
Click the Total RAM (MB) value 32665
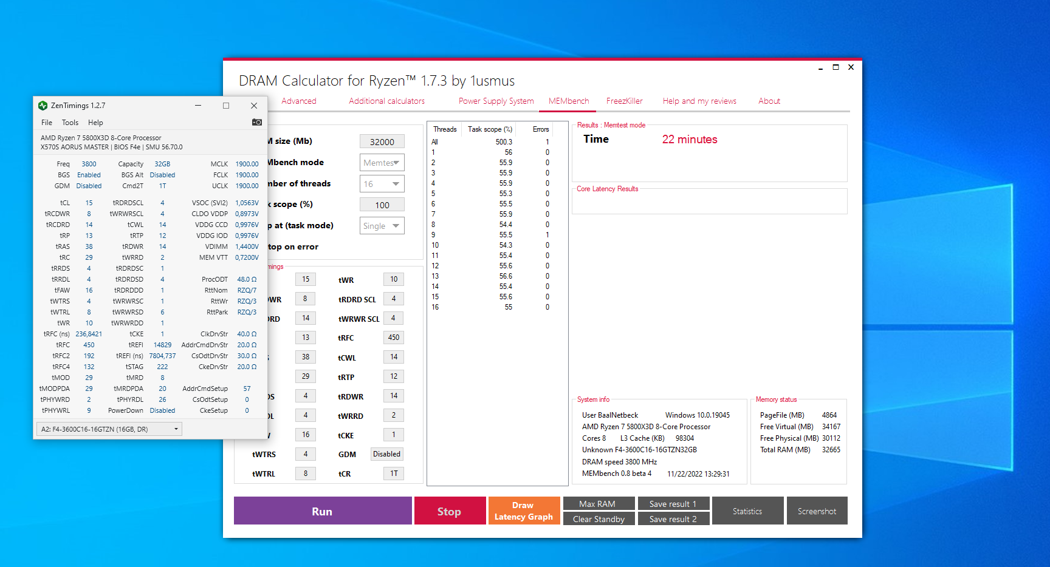coord(831,450)
